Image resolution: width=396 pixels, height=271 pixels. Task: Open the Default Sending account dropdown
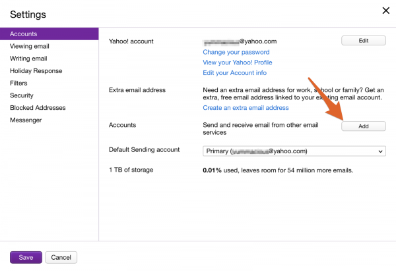(x=294, y=151)
